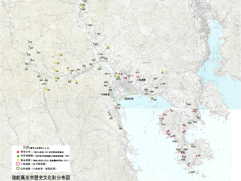241x181 pixels.
Task: Click the red dot marker labeled 31
Action: point(170,110)
